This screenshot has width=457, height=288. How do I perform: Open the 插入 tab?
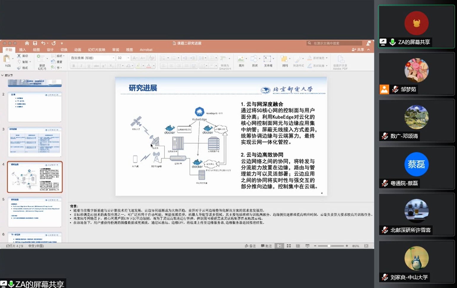pyautogui.click(x=23, y=50)
